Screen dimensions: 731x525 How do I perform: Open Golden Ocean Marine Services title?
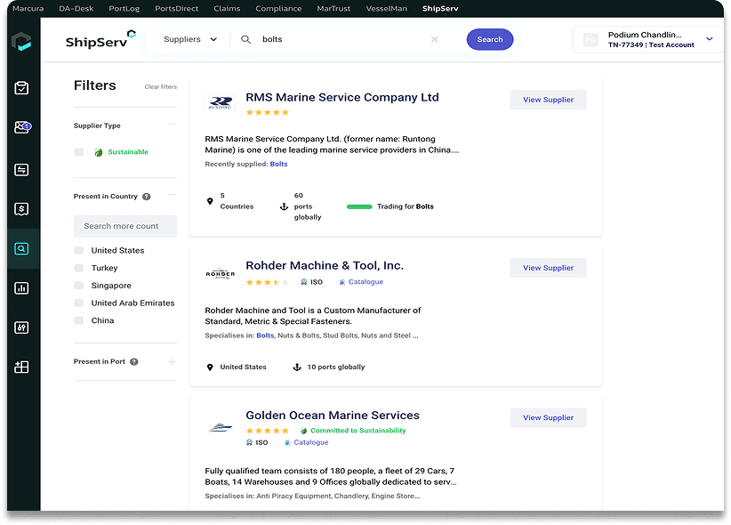(333, 416)
